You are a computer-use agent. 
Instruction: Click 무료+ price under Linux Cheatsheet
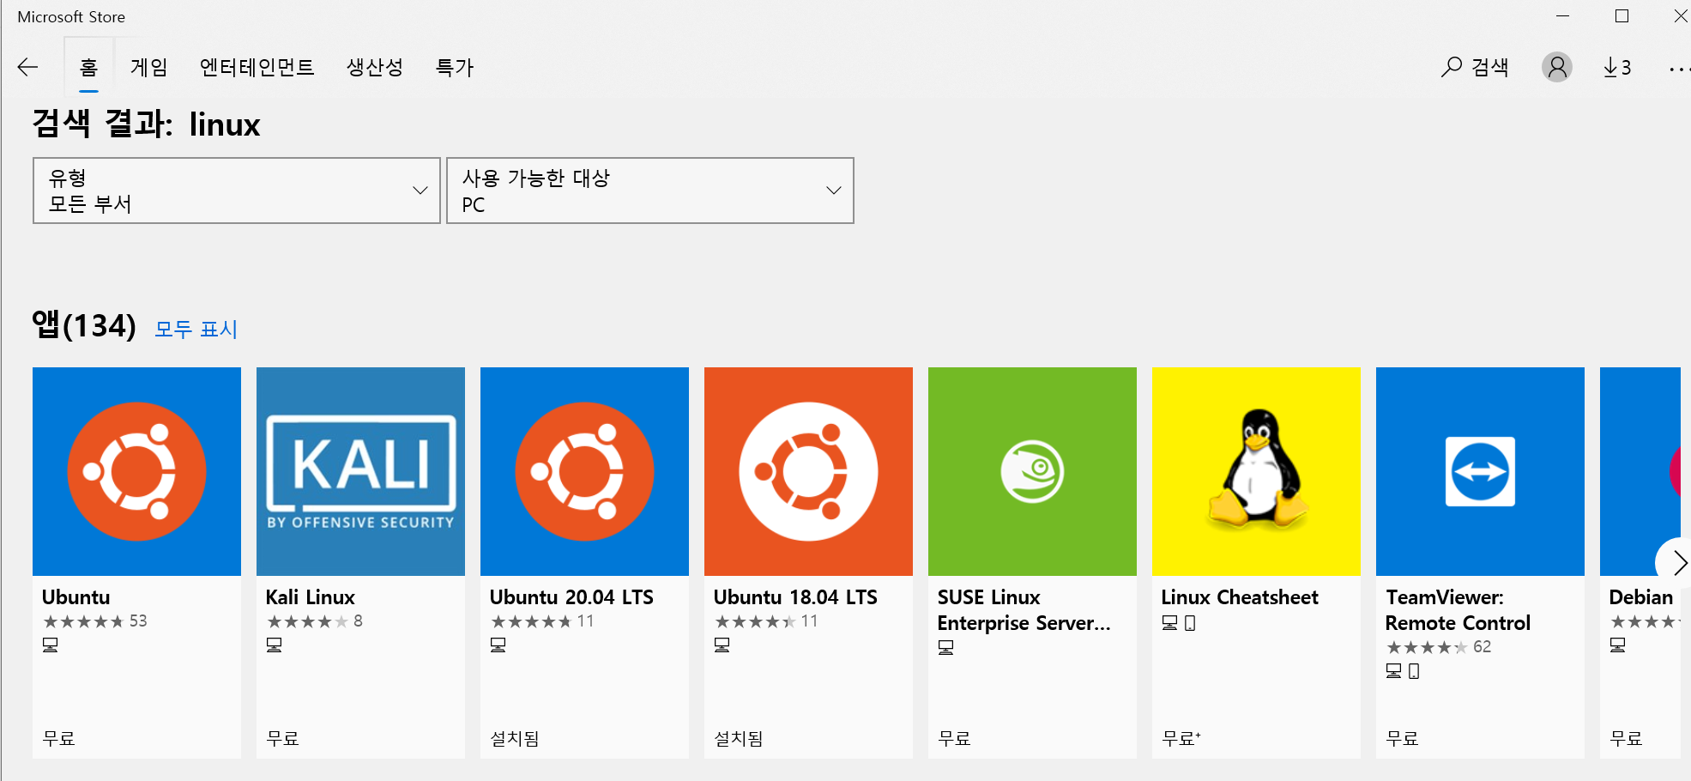click(1181, 738)
